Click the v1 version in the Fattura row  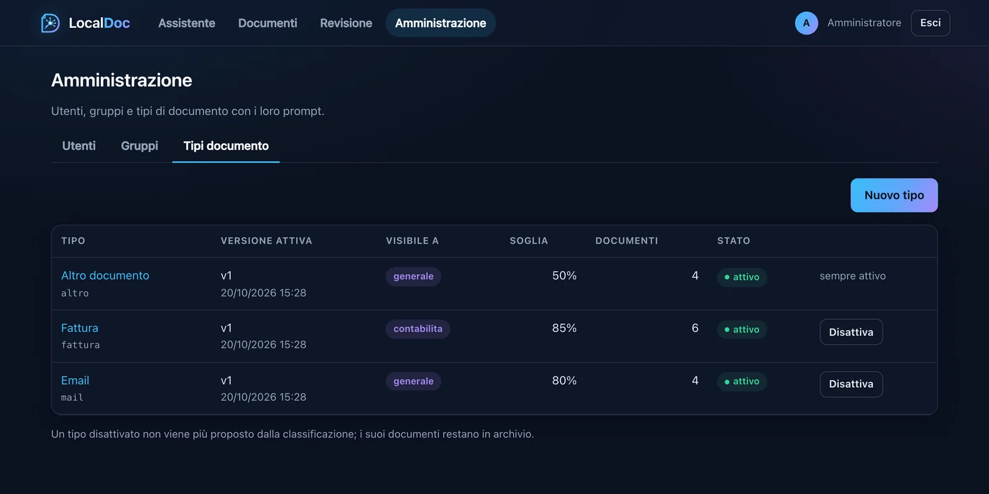point(226,328)
